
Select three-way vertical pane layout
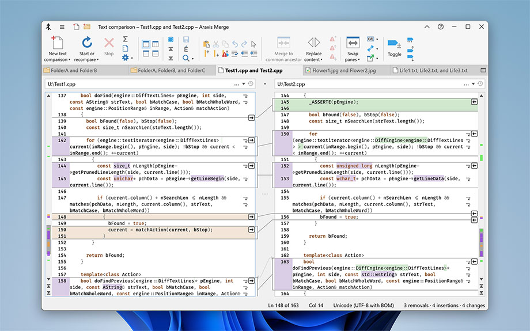click(155, 44)
